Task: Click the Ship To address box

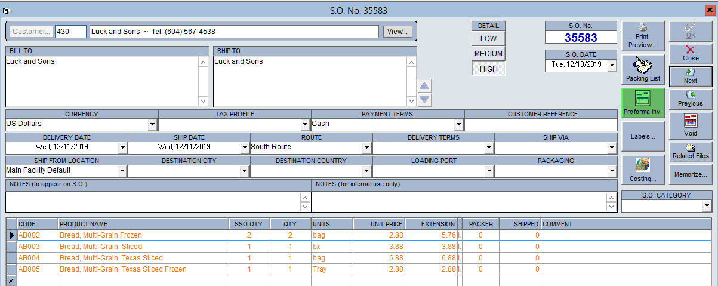Action: pyautogui.click(x=310, y=81)
